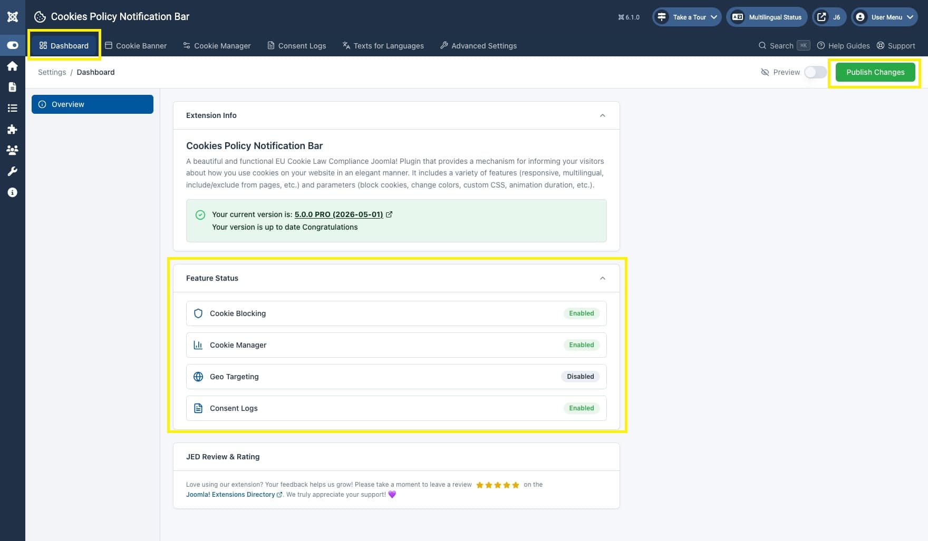The width and height of the screenshot is (928, 541).
Task: Open version 5.0.0 PRO link
Action: 339,214
